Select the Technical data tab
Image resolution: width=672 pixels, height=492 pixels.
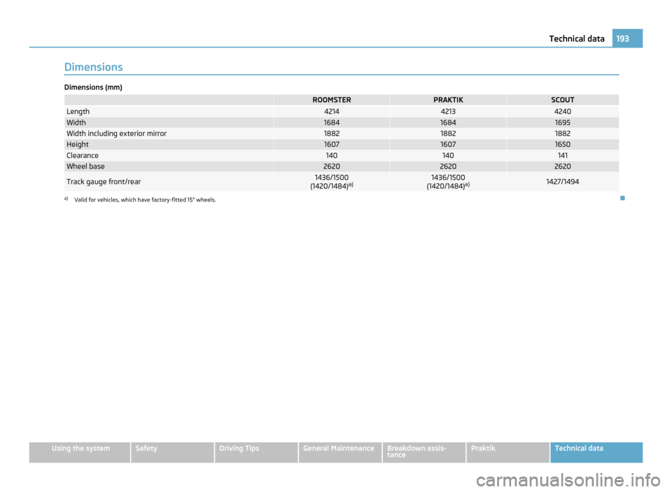coord(596,452)
